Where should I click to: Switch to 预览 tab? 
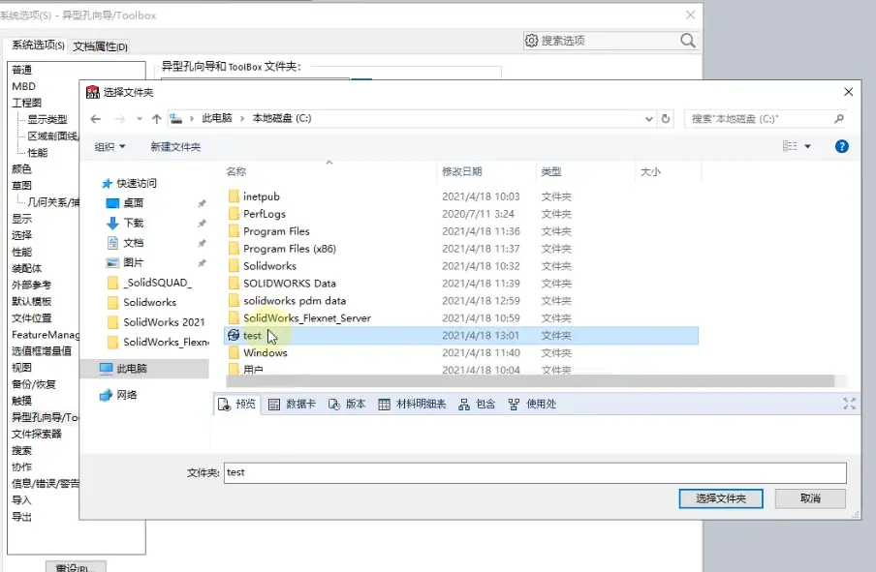(236, 404)
